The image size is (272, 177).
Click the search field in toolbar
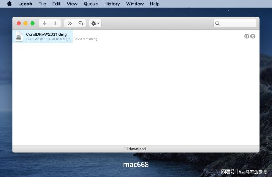pyautogui.click(x=235, y=23)
